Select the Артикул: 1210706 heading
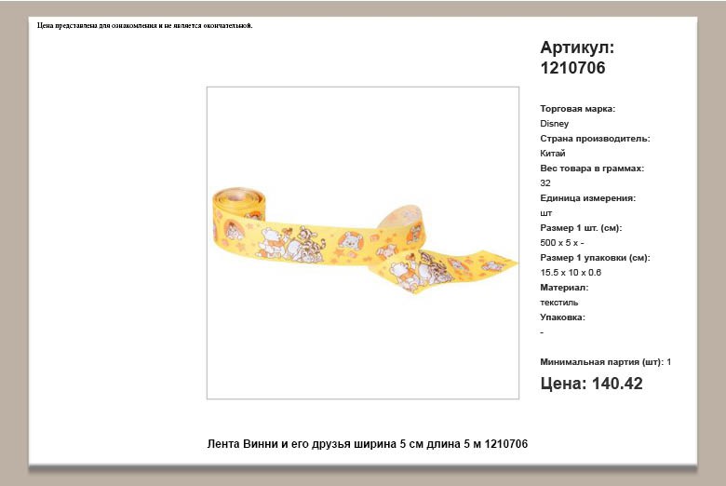Image resolution: width=726 pixels, height=486 pixels. pyautogui.click(x=577, y=58)
